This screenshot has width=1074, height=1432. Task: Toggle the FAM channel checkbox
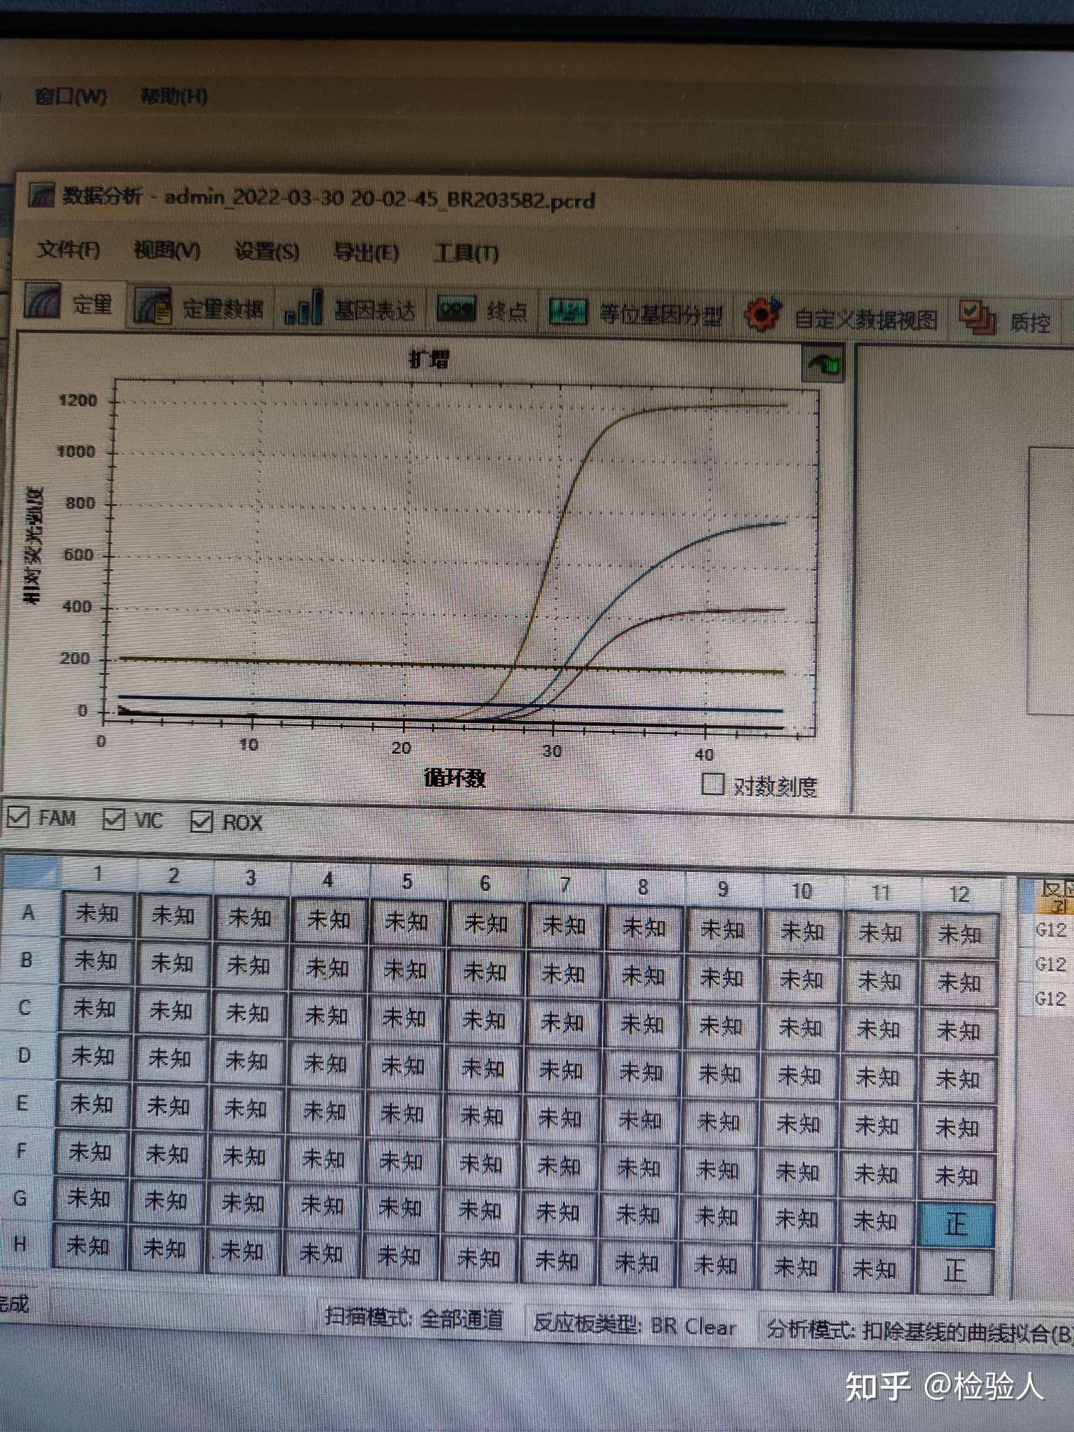tap(18, 817)
